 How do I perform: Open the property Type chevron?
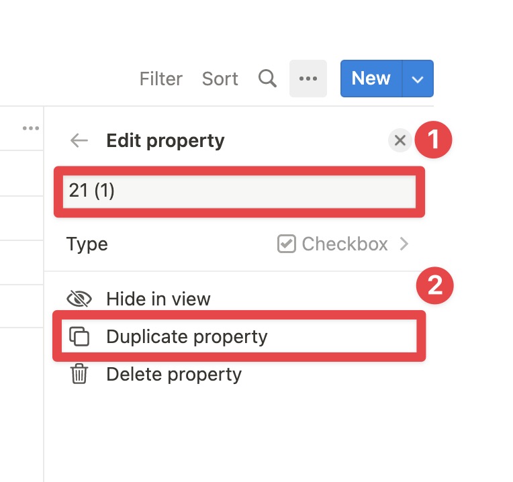(x=404, y=244)
